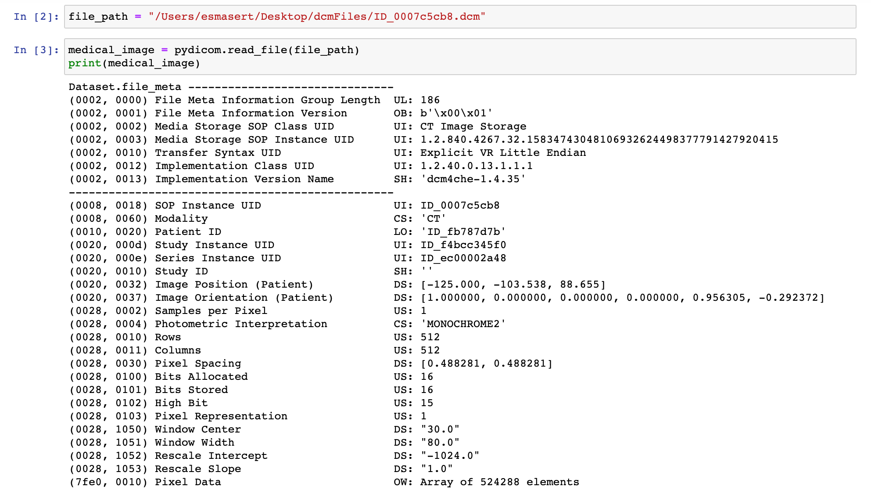Screen dimensions: 871x501
Task: Click the 'dcm4che-1.4.35' version name value
Action: 473,179
